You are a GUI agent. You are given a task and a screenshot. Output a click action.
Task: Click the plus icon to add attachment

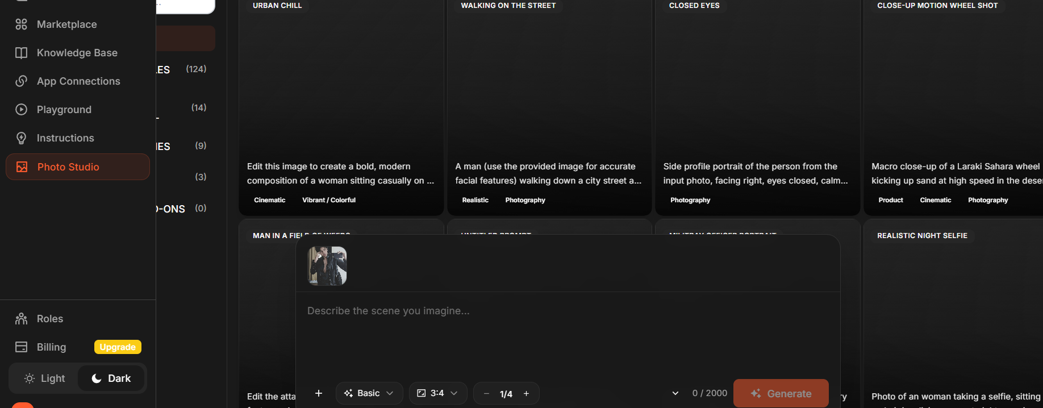click(319, 393)
